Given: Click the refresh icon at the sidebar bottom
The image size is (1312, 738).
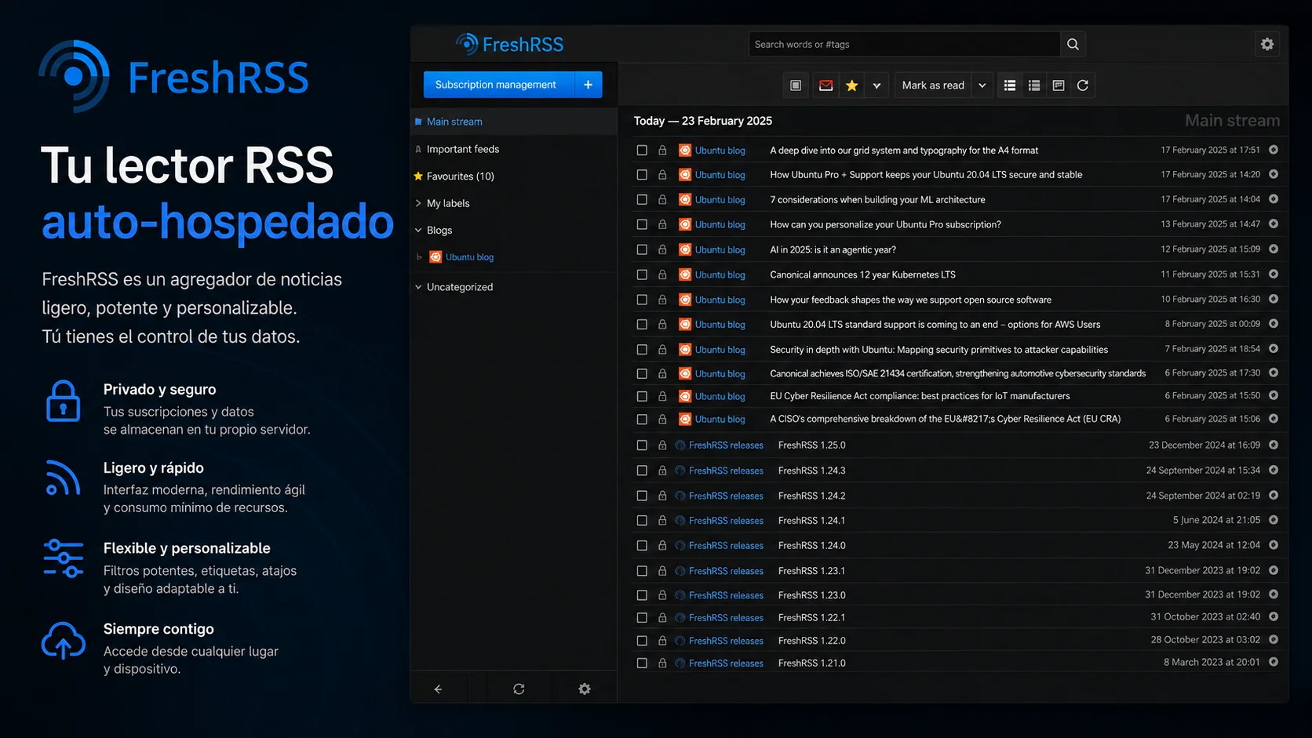Looking at the screenshot, I should pyautogui.click(x=519, y=689).
